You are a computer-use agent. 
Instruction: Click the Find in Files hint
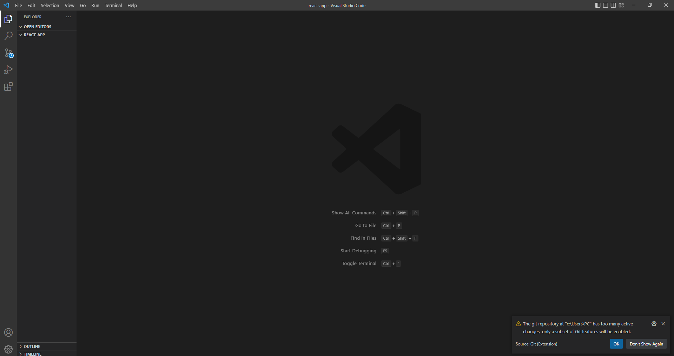point(363,238)
